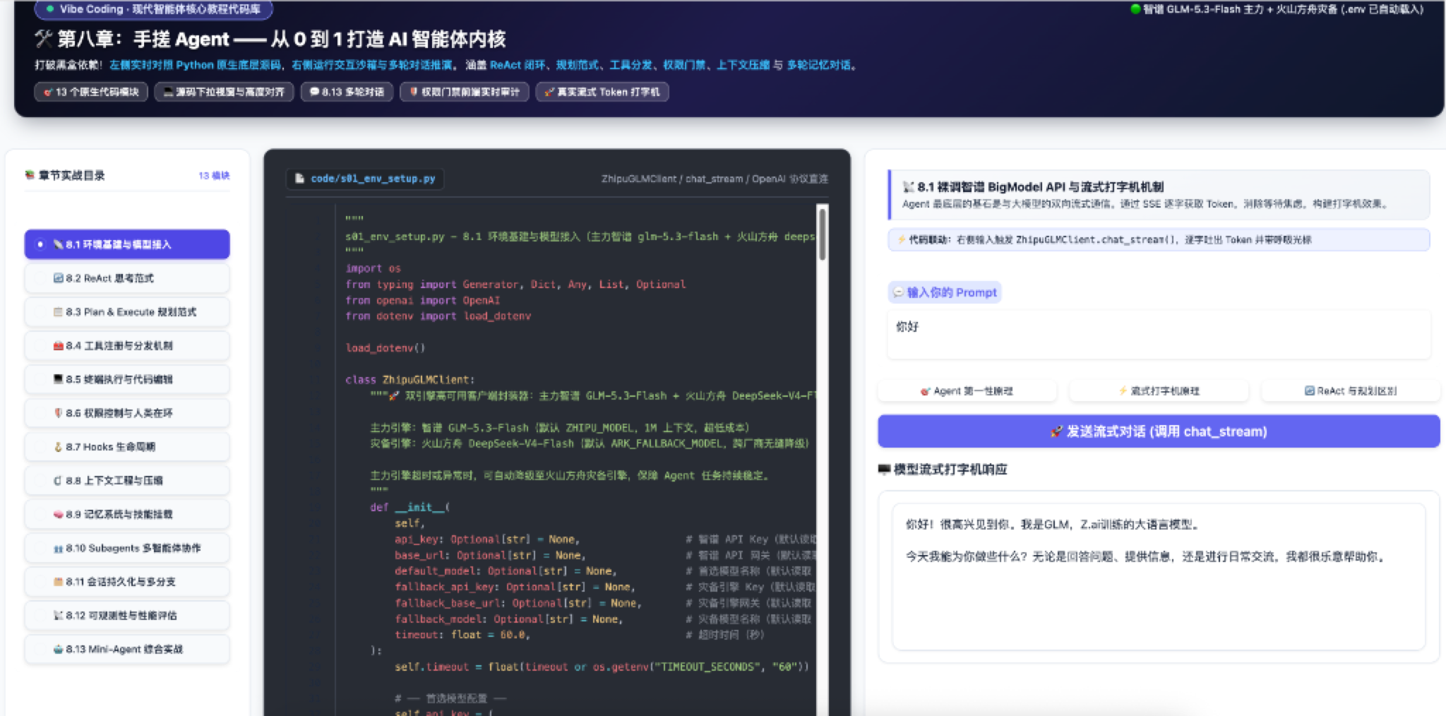Click the 主力引擎超时或异常时 docstring line
The height and width of the screenshot is (716, 1446).
(569, 475)
